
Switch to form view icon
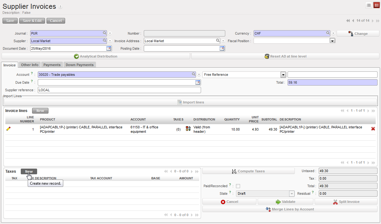tap(376, 5)
